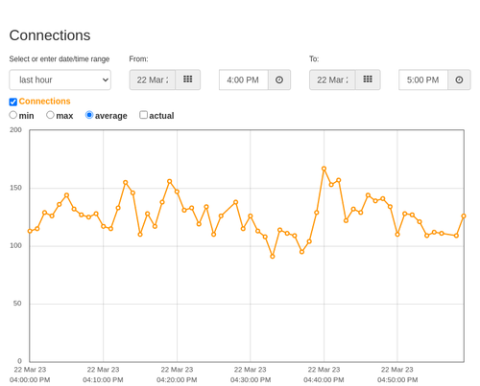
Task: Click the To time field 5:00 PM
Action: tap(423, 79)
